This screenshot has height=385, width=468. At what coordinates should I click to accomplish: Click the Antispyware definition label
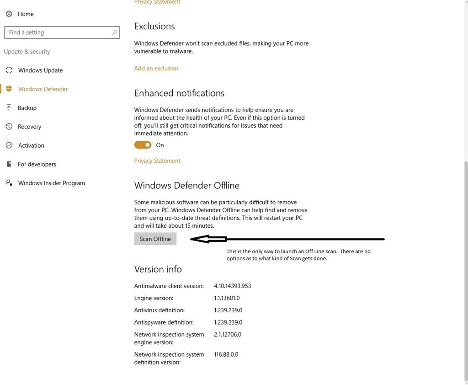point(164,322)
